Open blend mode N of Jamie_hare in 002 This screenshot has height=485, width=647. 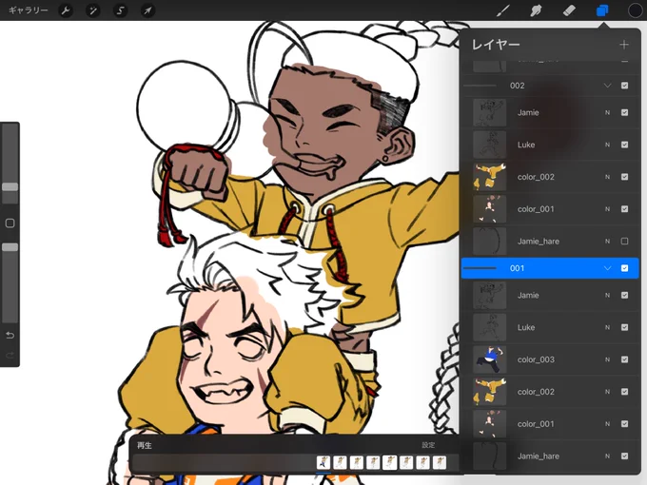[607, 241]
